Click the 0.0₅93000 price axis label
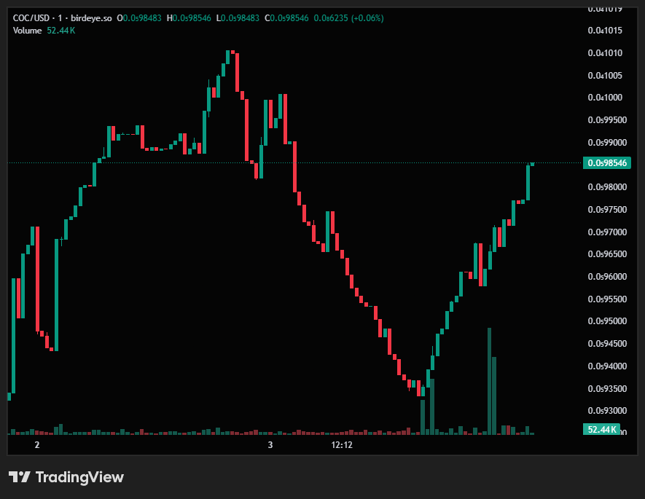 pyautogui.click(x=607, y=411)
